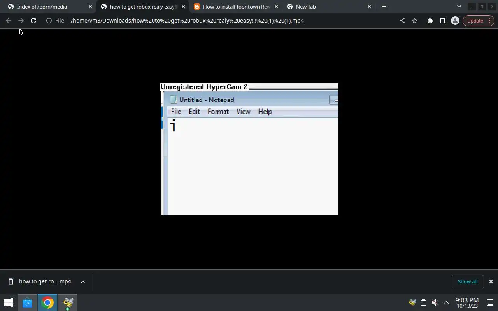This screenshot has width=498, height=311.
Task: Open Google Chrome from the taskbar
Action: pos(47,302)
